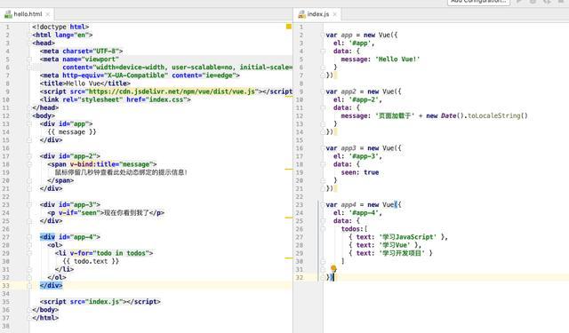Click the '<title>Hello Vue</title>' line
Screen dimensions: 569x333
85,83
